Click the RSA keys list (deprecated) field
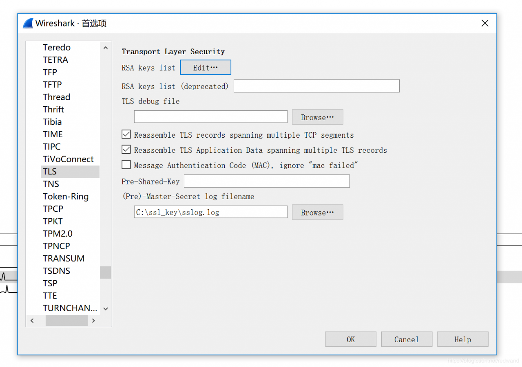This screenshot has width=522, height=367. (x=316, y=86)
